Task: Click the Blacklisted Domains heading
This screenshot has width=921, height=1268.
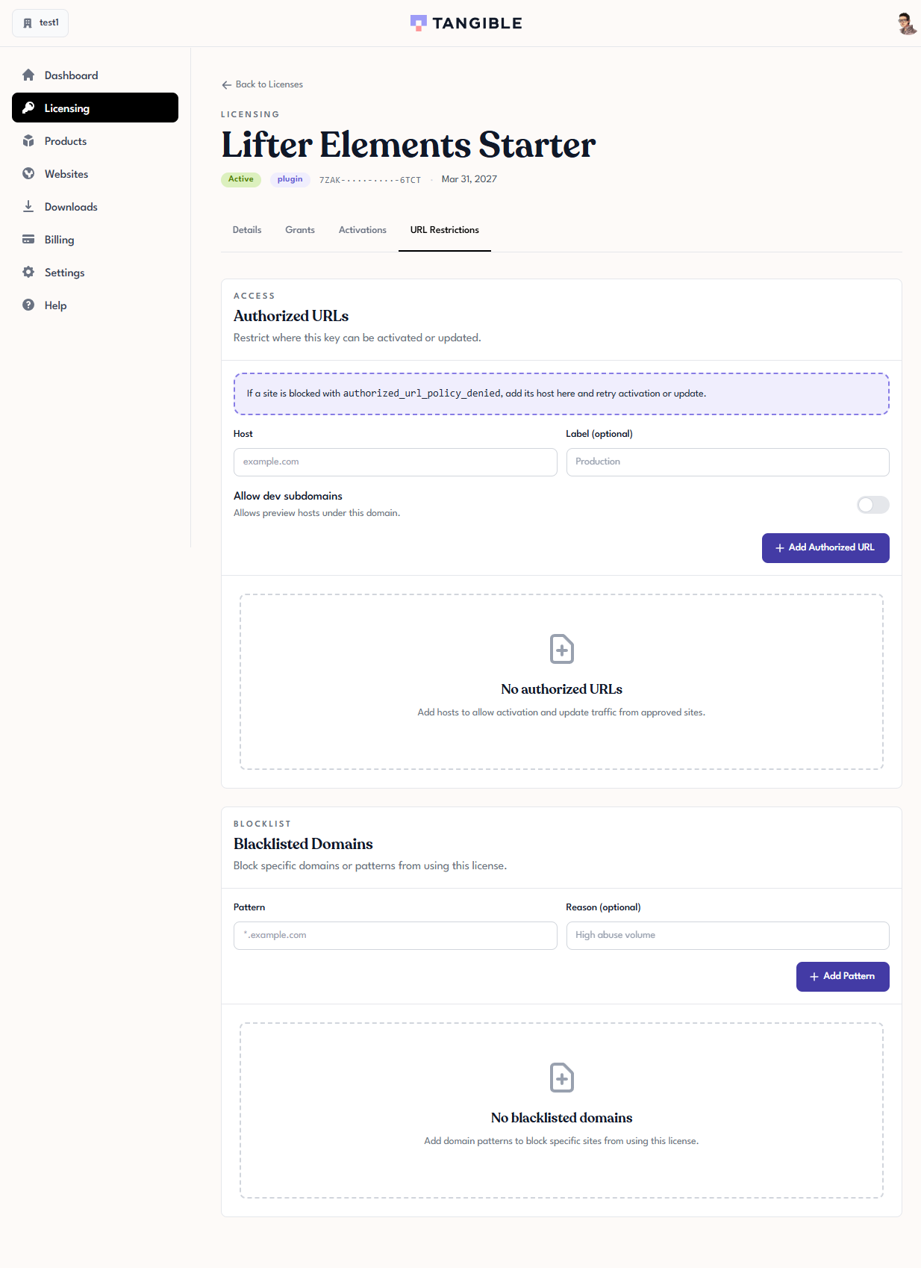Action: point(303,844)
